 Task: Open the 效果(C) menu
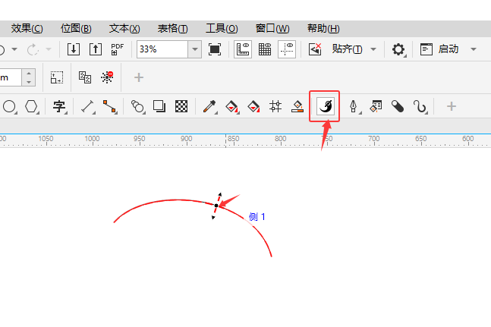(27, 29)
